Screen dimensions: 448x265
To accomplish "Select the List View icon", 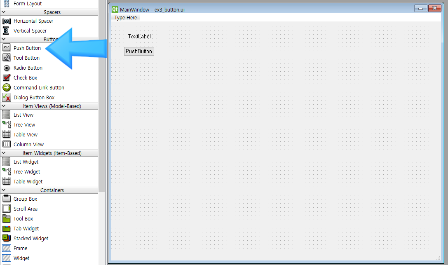I will pyautogui.click(x=6, y=115).
